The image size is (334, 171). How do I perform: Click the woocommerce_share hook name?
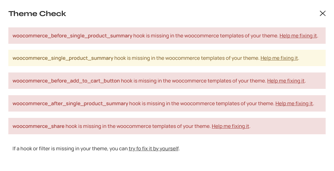click(x=38, y=126)
